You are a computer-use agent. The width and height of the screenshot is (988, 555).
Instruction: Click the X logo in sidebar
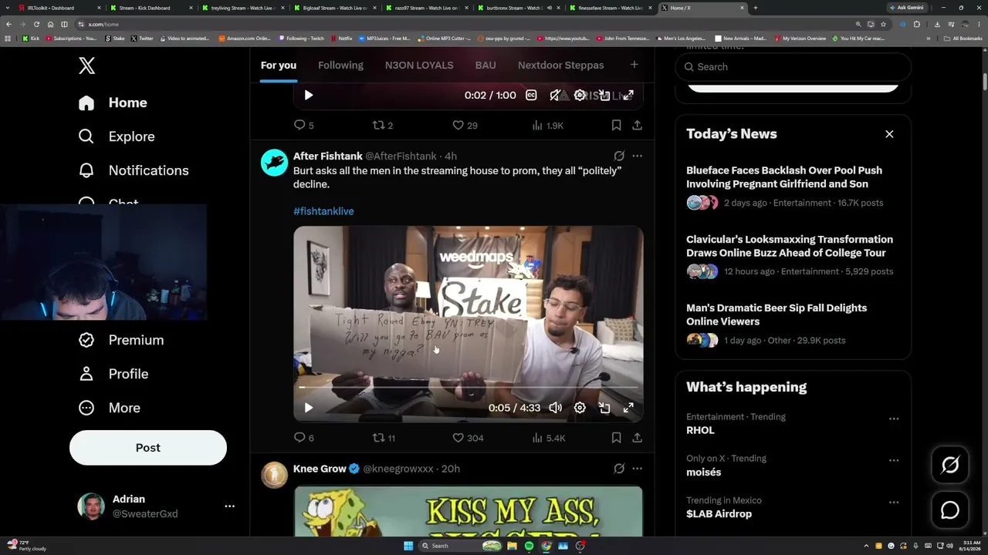pyautogui.click(x=86, y=66)
